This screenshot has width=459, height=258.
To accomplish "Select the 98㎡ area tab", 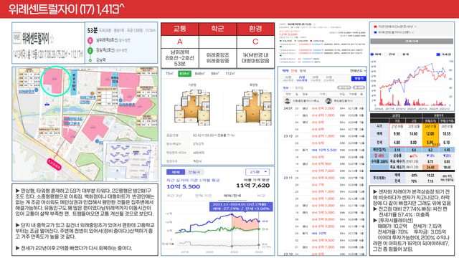I will (214, 73).
